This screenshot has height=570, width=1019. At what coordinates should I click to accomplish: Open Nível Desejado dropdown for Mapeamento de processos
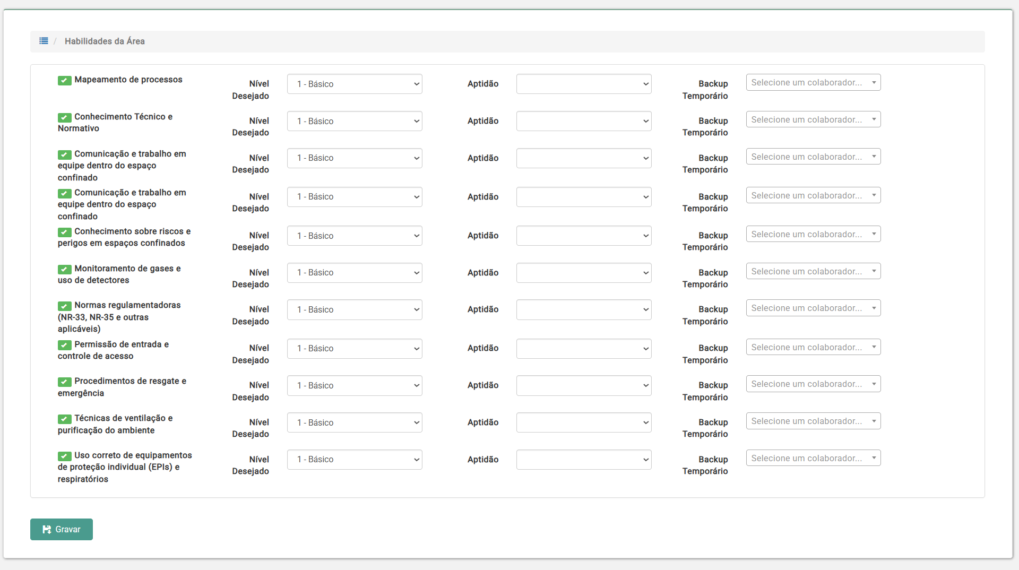[354, 84]
